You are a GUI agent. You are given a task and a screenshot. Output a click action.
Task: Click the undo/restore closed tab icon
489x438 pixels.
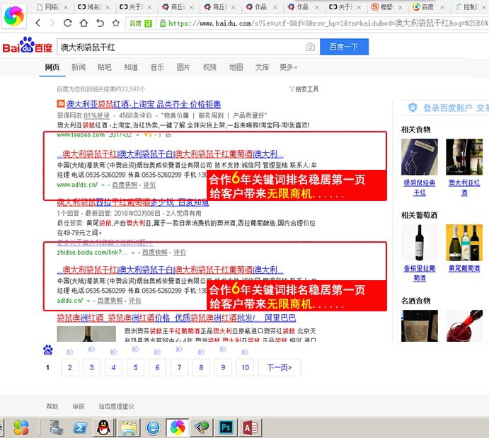pos(100,23)
